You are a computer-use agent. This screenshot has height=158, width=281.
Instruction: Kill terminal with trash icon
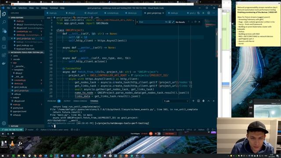[x=203, y=101]
